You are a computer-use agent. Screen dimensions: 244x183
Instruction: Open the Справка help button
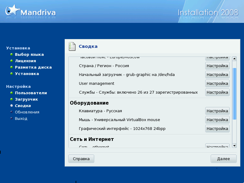pos(81,159)
